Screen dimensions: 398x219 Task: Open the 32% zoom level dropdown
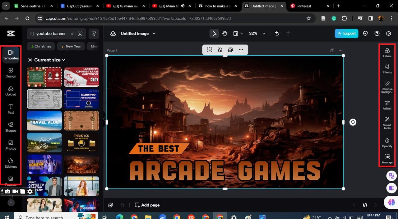click(x=257, y=34)
